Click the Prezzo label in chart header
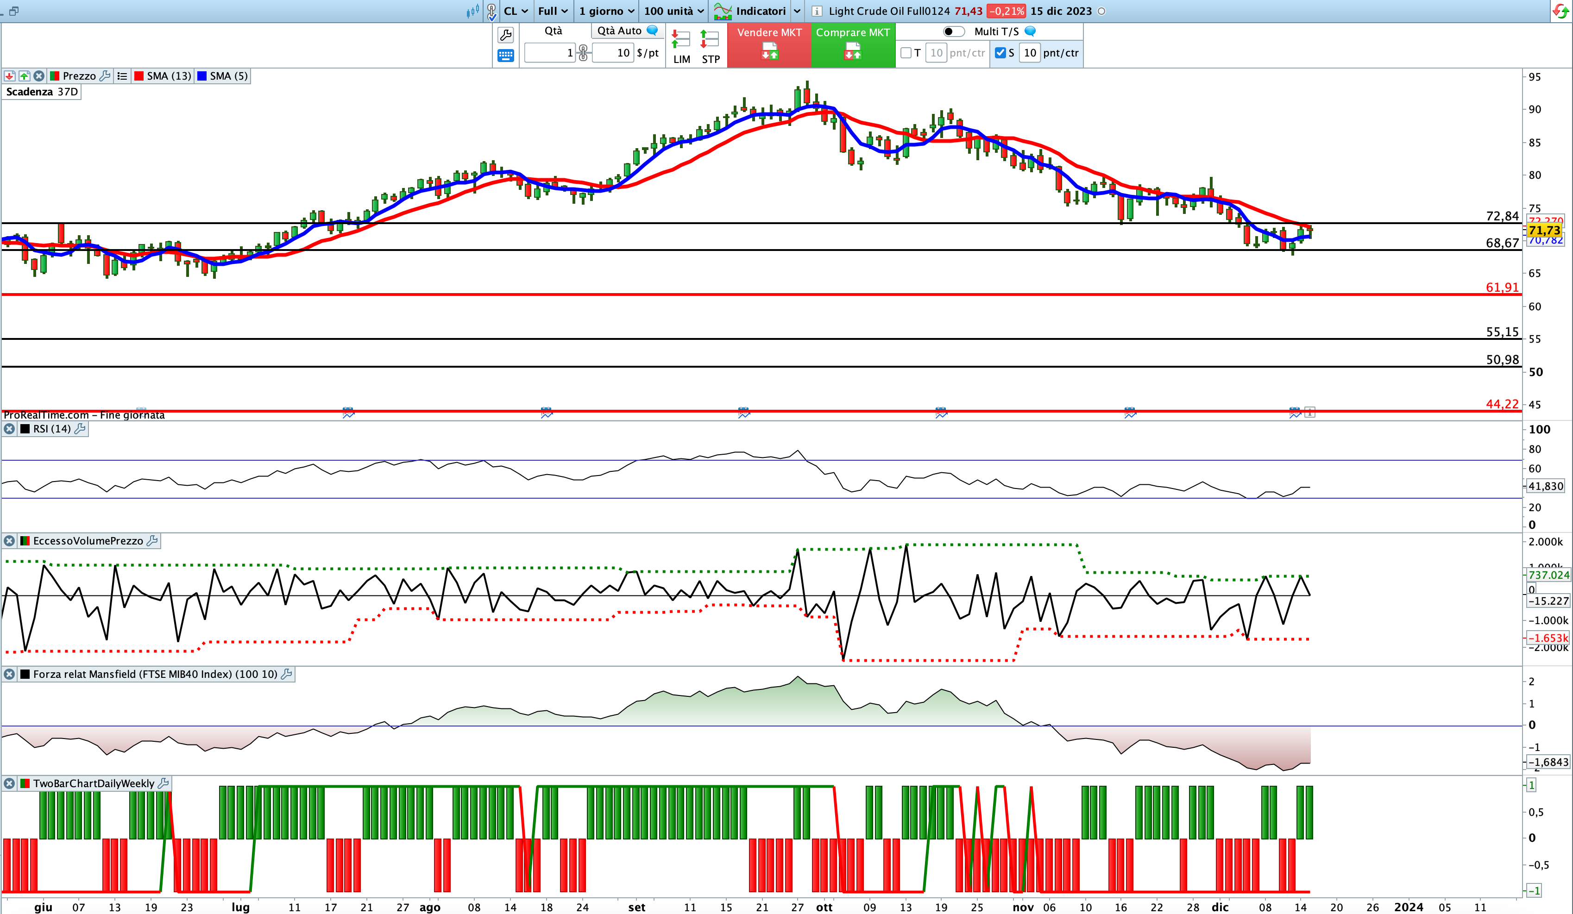 [79, 76]
